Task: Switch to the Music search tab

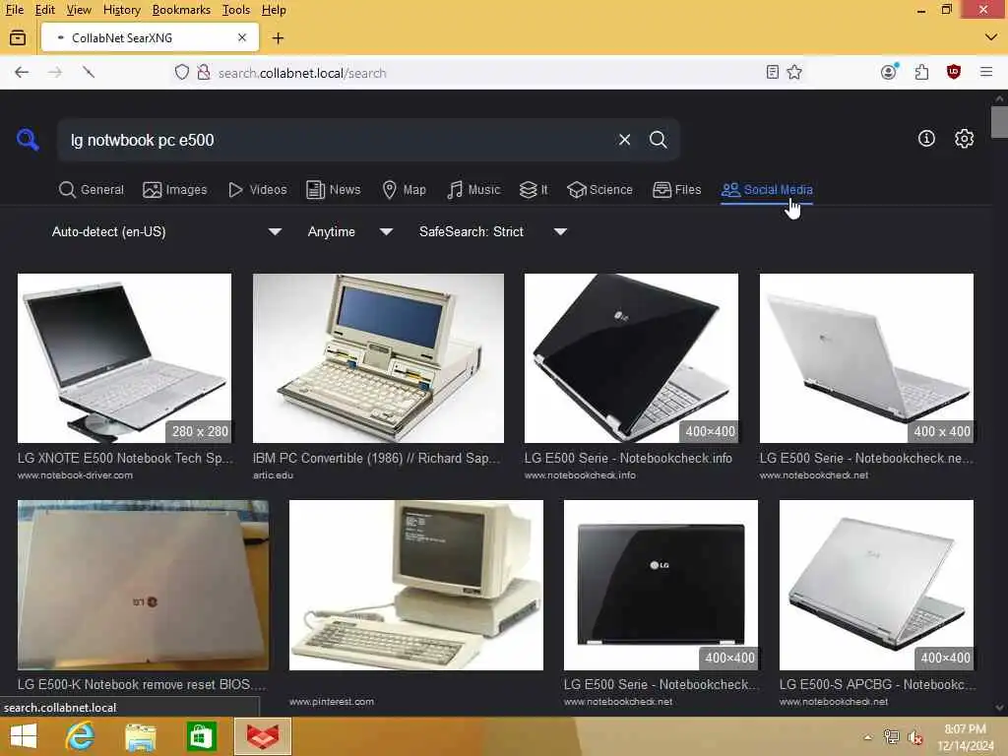Action: (x=473, y=190)
